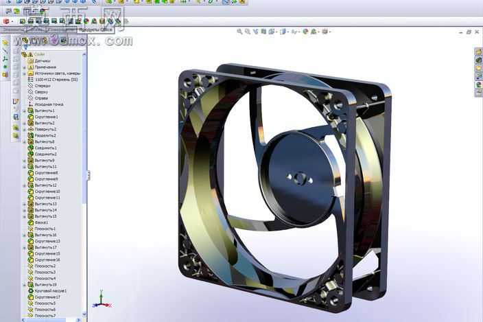Select the Справа plane
483x322 pixels.
(38, 98)
